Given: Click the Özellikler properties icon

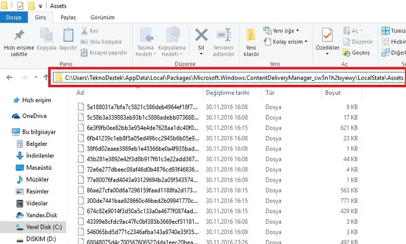Looking at the screenshot, I should (x=327, y=35).
